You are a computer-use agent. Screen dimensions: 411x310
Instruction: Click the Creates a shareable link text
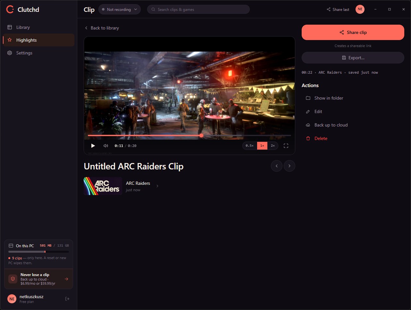[x=353, y=46]
